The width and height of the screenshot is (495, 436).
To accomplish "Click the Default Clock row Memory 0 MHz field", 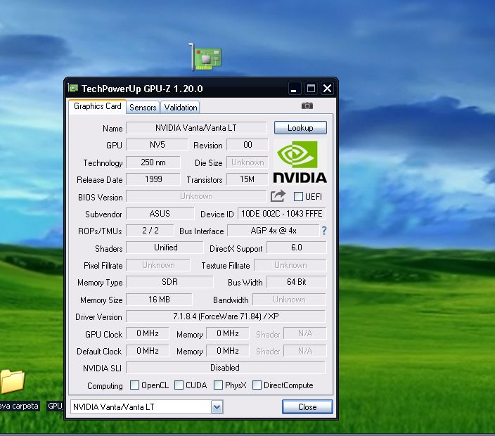I will (x=228, y=351).
